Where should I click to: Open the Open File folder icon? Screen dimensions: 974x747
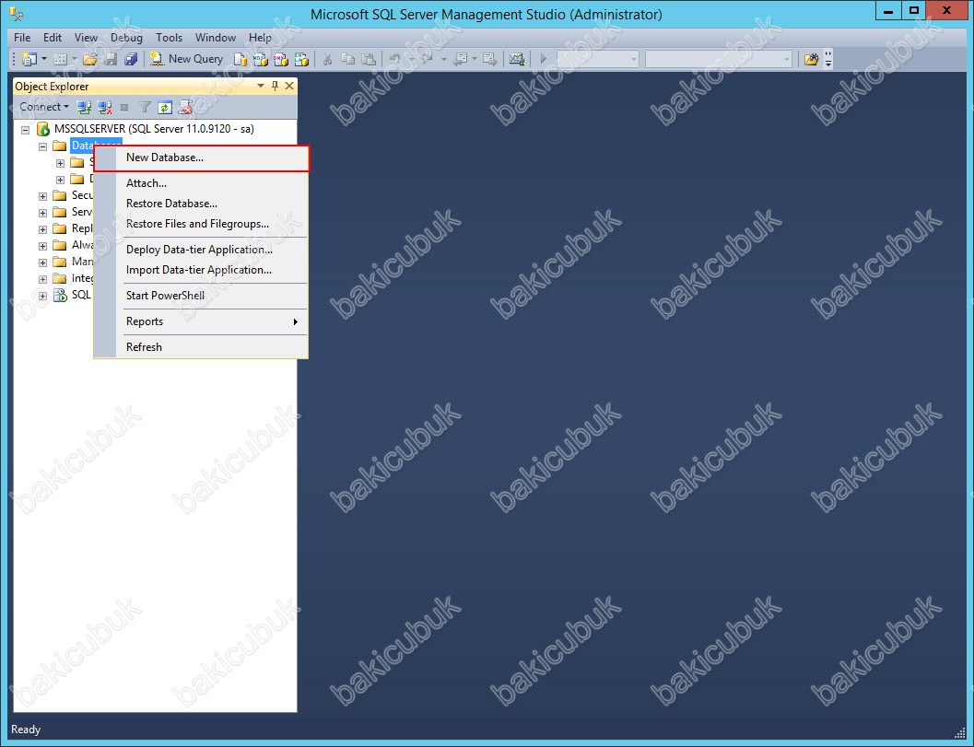[90, 59]
